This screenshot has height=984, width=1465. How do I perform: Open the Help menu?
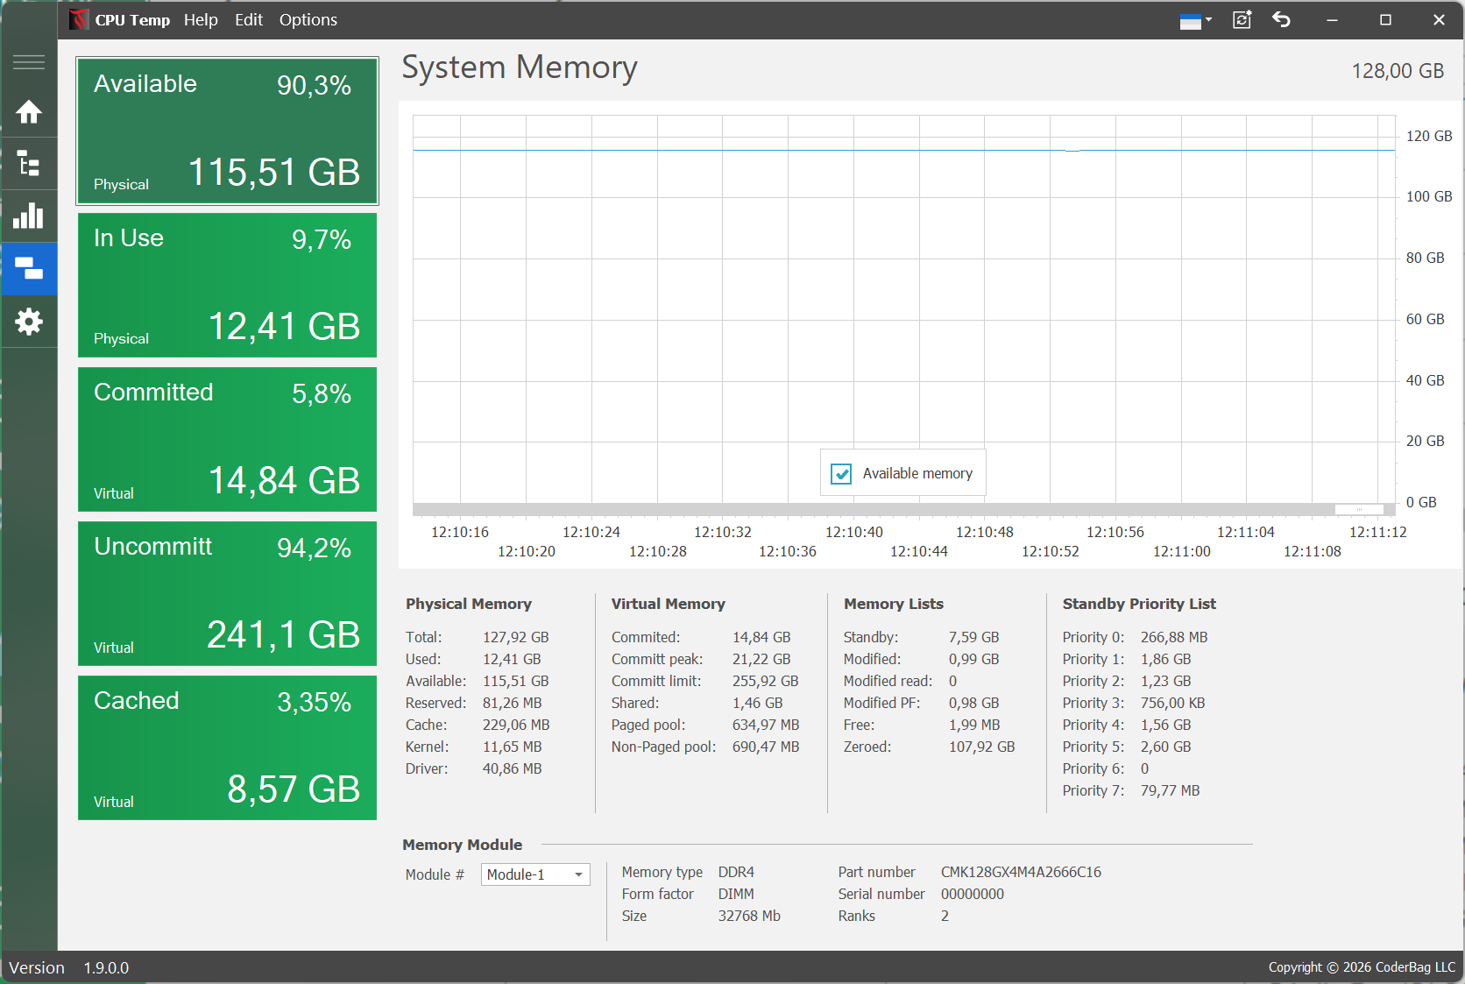coord(201,20)
